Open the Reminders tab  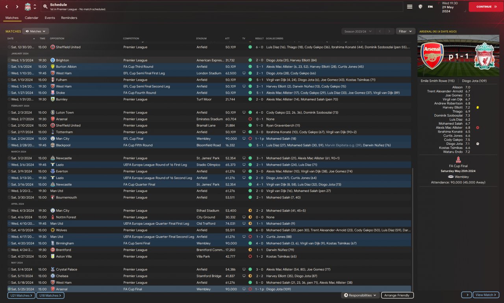tap(69, 18)
